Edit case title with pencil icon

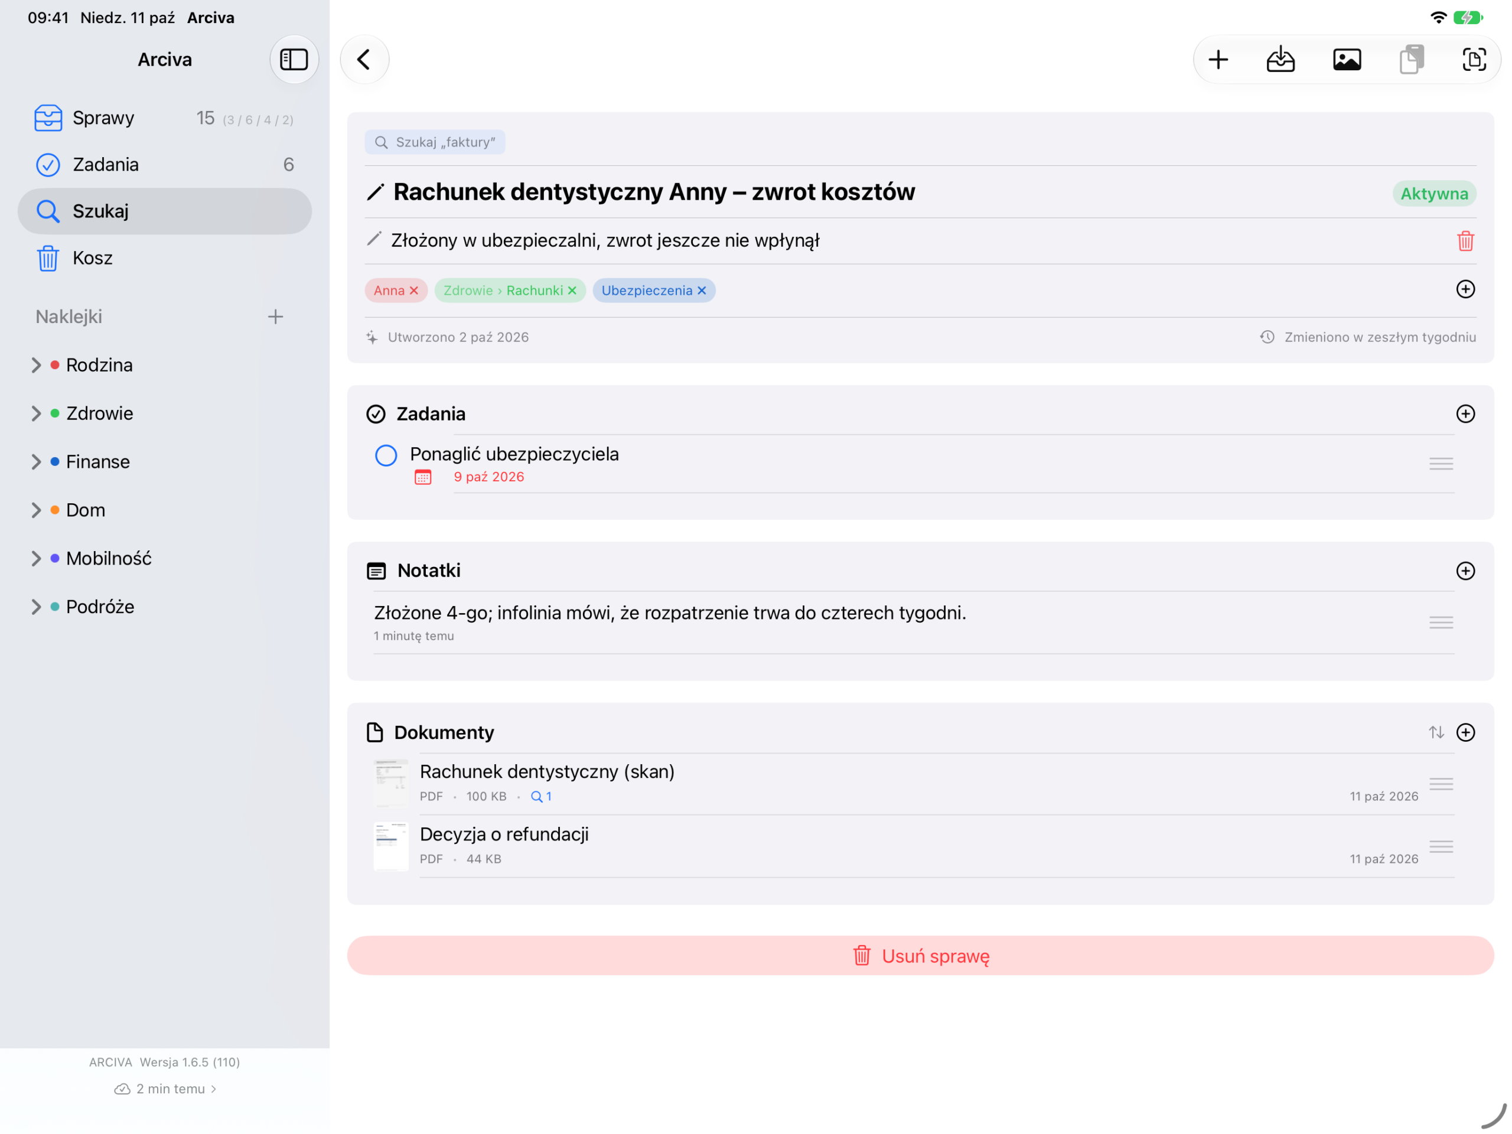tap(375, 192)
